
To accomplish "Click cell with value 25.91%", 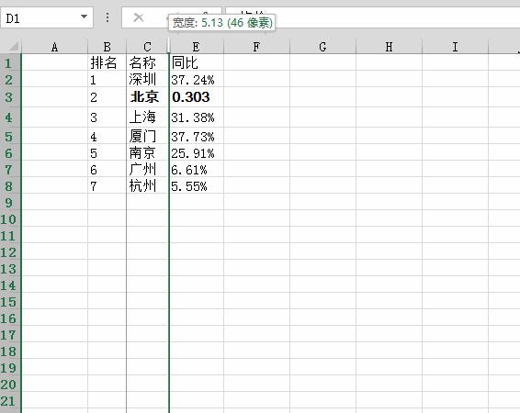I will (x=197, y=152).
